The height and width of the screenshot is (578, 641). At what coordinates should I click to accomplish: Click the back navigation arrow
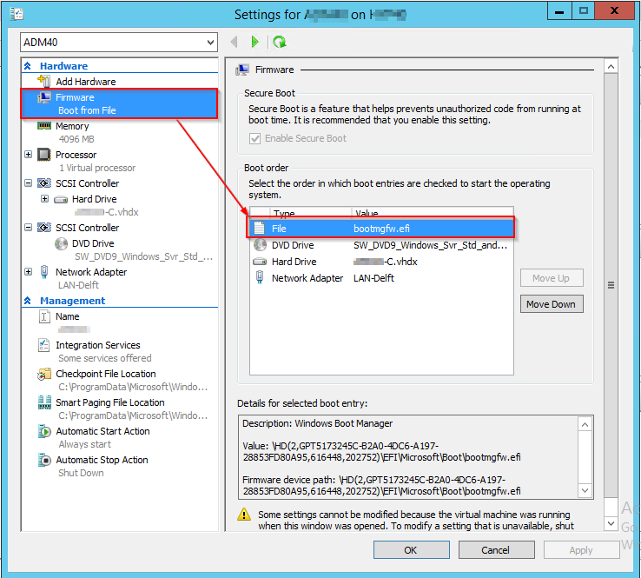coord(234,42)
